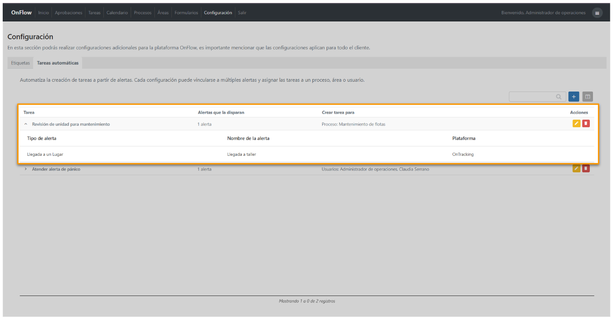Open the column visibility button beside the plus

click(588, 96)
